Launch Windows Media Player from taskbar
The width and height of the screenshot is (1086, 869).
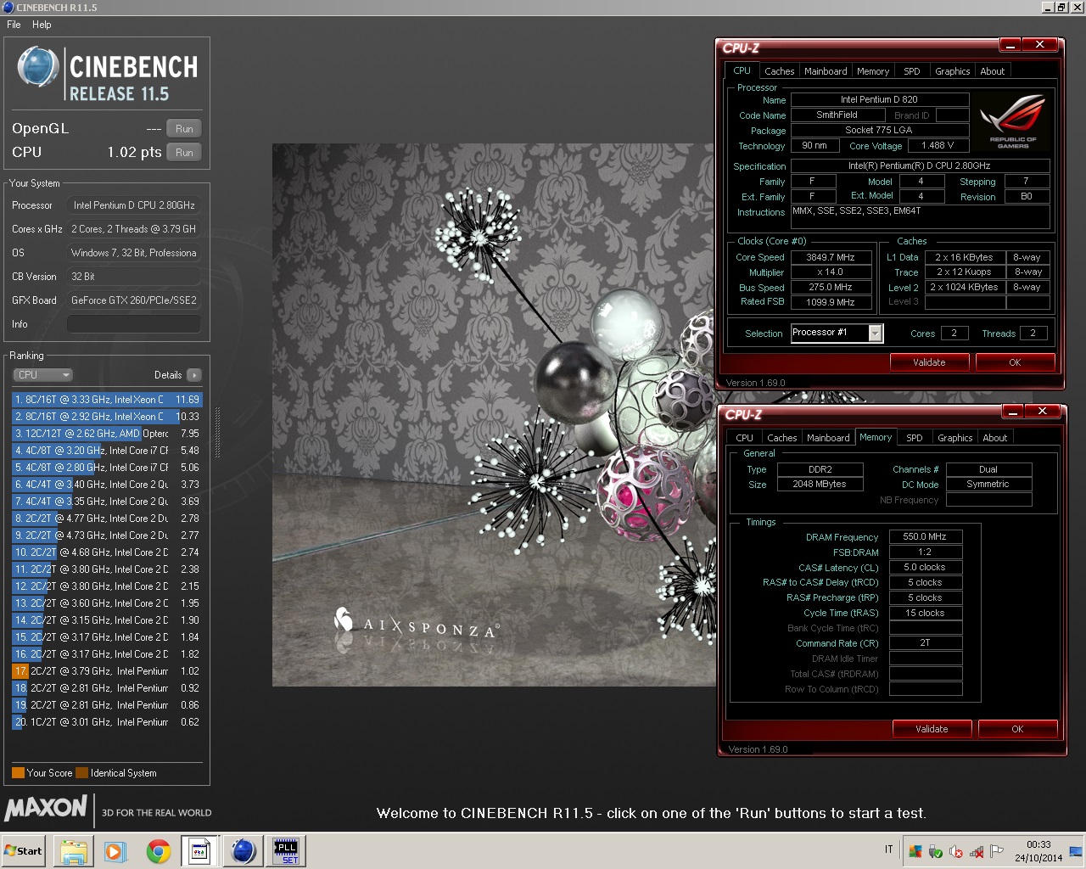pos(115,850)
